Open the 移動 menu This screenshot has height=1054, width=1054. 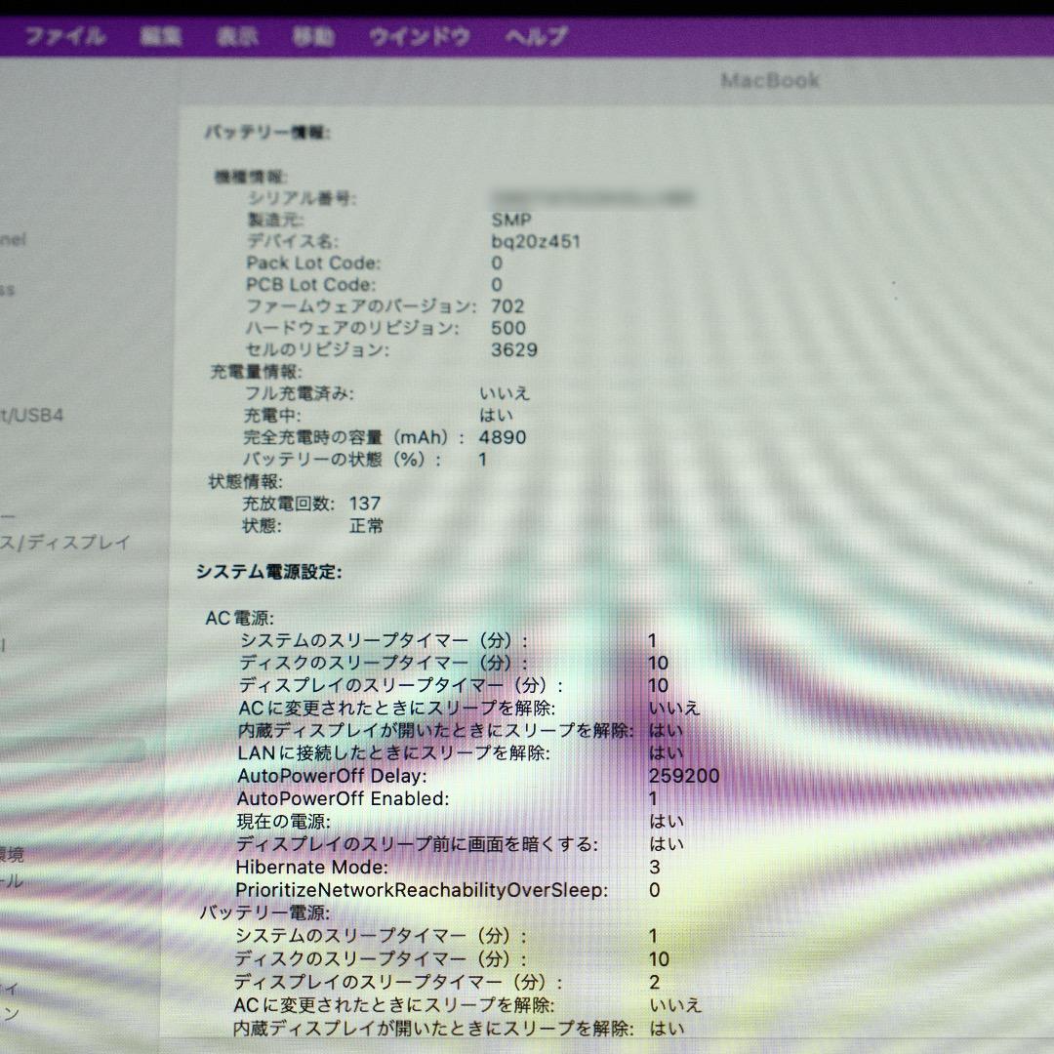tap(312, 34)
